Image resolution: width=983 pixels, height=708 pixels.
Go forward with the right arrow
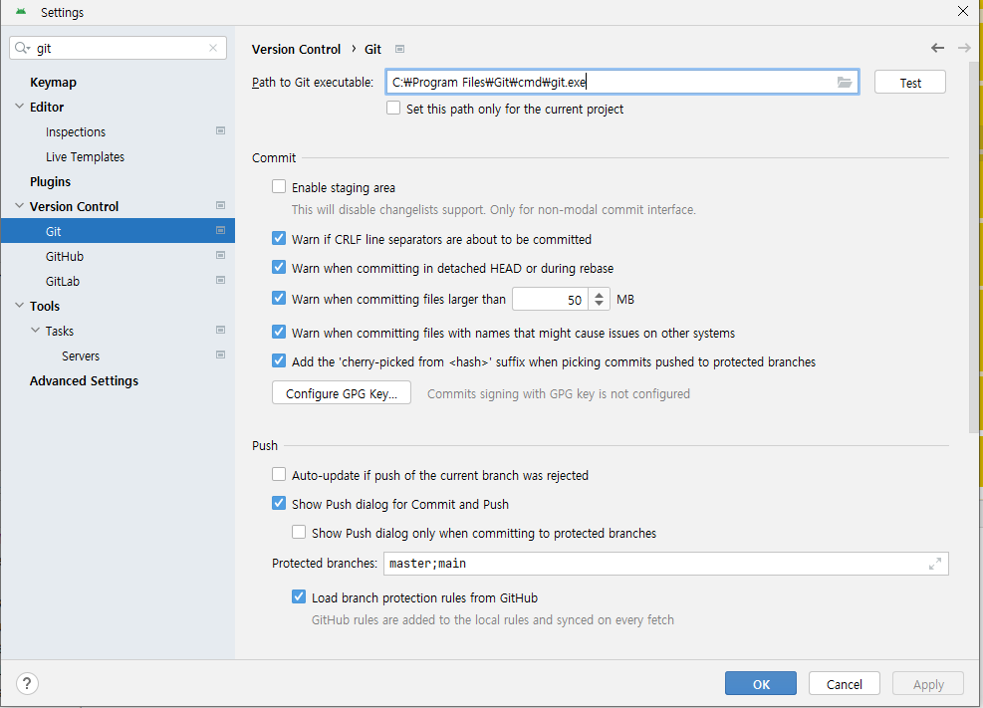(x=964, y=48)
